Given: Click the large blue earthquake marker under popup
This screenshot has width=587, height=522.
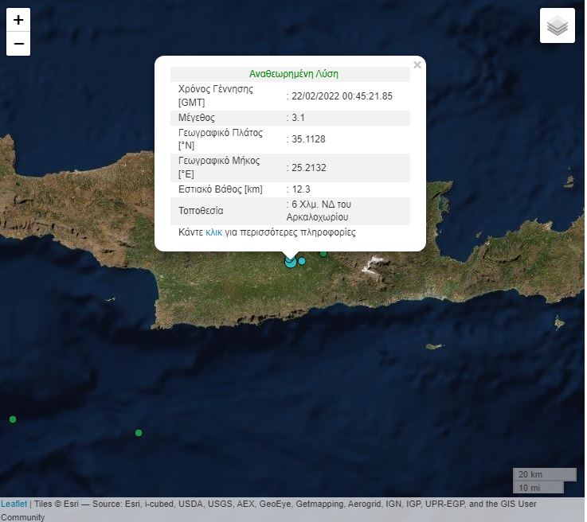Looking at the screenshot, I should pos(291,261).
